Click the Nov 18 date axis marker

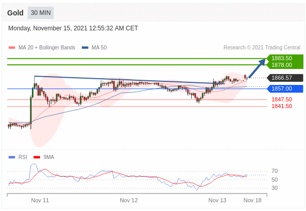coord(253,200)
